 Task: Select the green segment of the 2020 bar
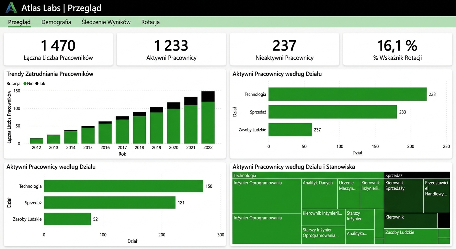click(x=174, y=126)
